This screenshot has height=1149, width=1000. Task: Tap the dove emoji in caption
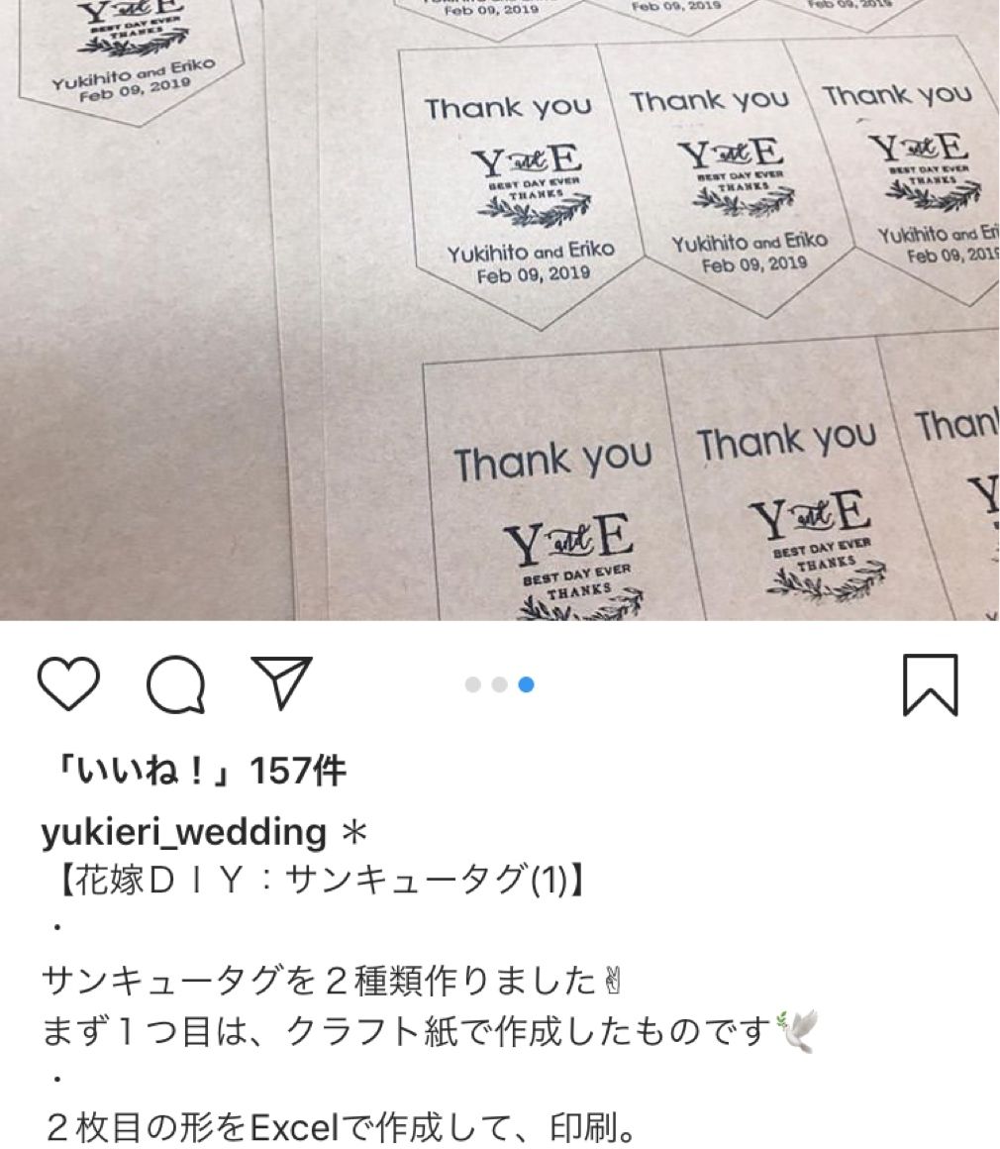coord(796,1030)
